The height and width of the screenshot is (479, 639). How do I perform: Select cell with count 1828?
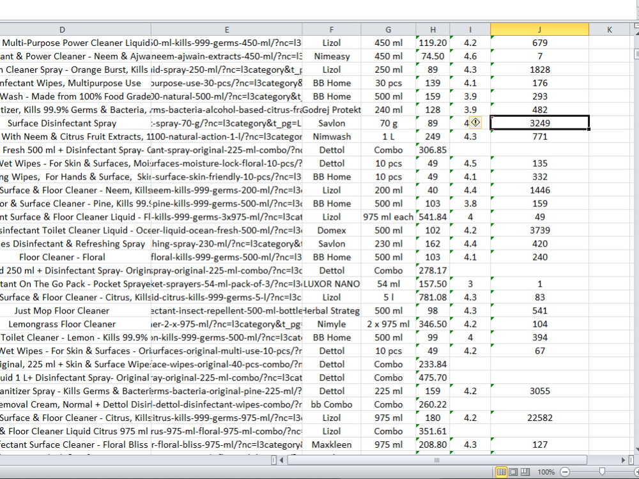pyautogui.click(x=539, y=70)
